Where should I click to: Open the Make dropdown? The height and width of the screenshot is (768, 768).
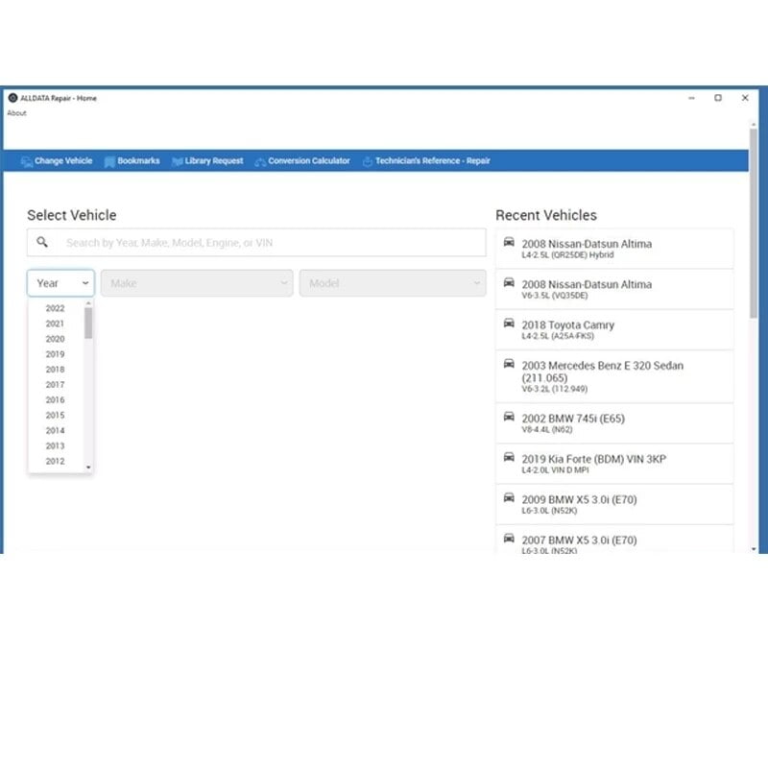(x=197, y=283)
